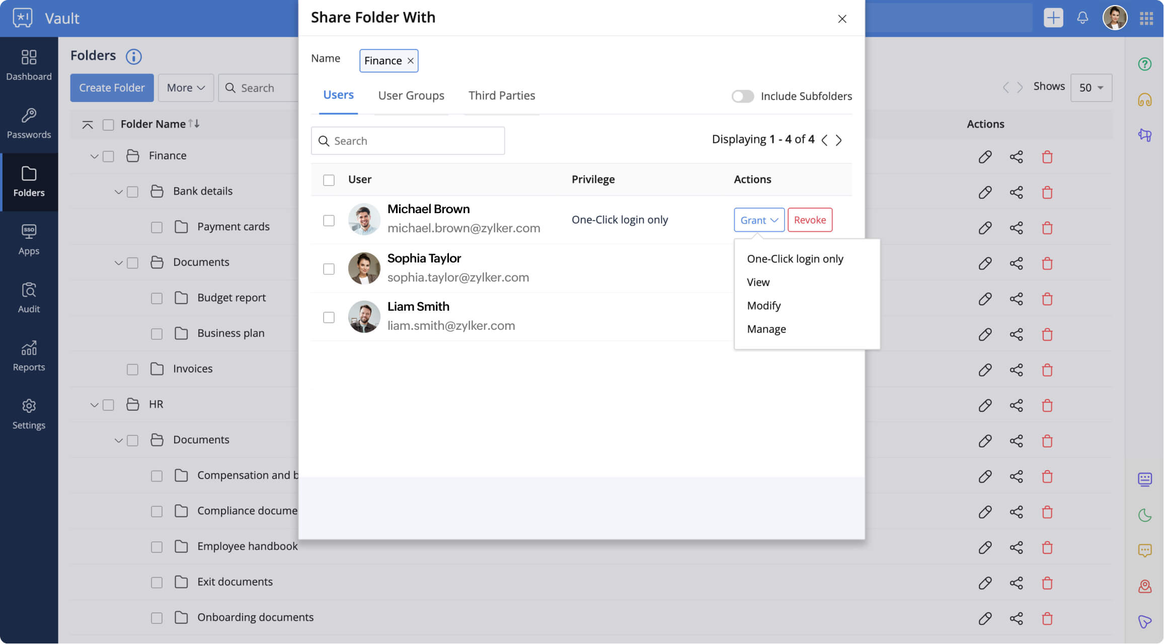Collapse the Bank details folder tree
1164x644 pixels.
tap(118, 192)
